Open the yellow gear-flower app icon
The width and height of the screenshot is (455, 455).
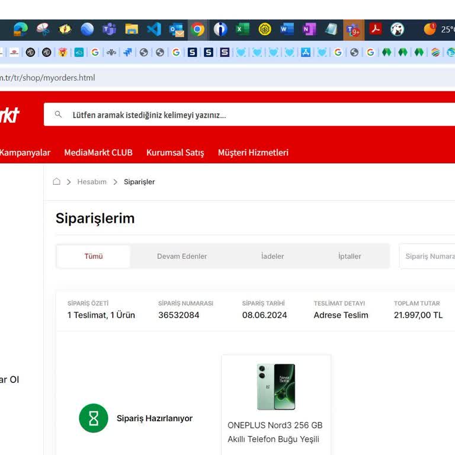tap(265, 29)
